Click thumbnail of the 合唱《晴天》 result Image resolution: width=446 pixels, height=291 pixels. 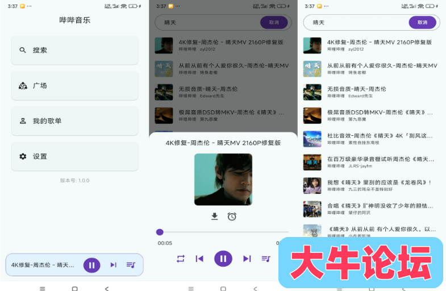[312, 209]
